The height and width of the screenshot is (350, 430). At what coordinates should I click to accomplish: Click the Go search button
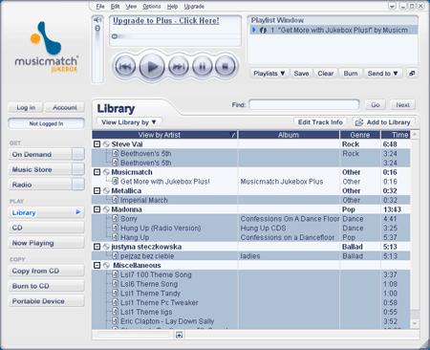point(376,104)
